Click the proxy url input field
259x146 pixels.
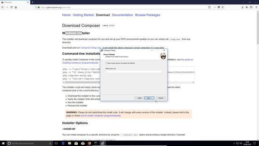pos(134,72)
